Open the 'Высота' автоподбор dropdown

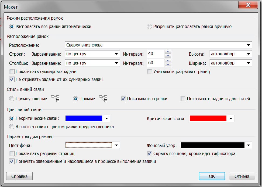[249, 54]
